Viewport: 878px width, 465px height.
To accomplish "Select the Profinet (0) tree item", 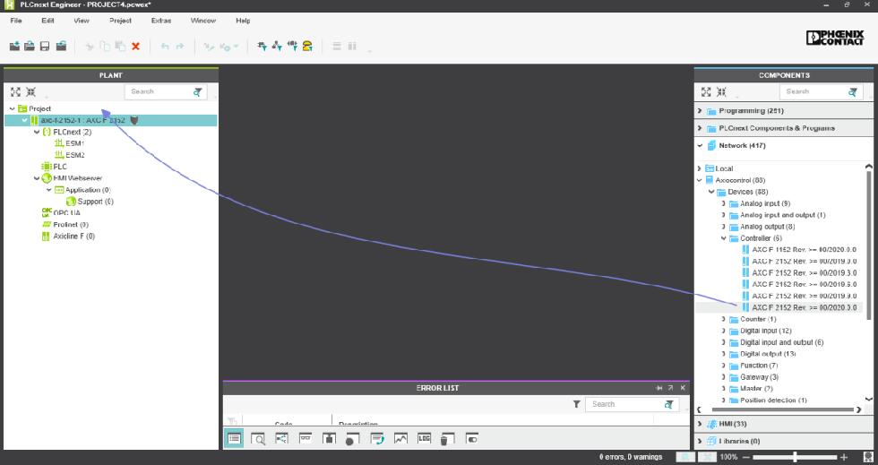I will (x=71, y=225).
